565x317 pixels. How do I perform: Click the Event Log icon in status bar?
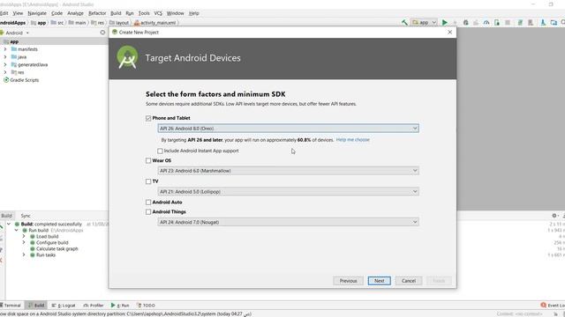pyautogui.click(x=544, y=306)
